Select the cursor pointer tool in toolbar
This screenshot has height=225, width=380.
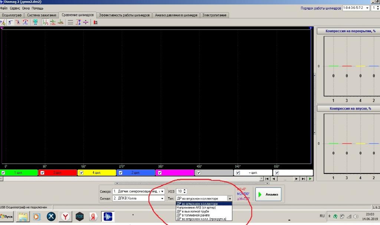[x=3, y=23]
